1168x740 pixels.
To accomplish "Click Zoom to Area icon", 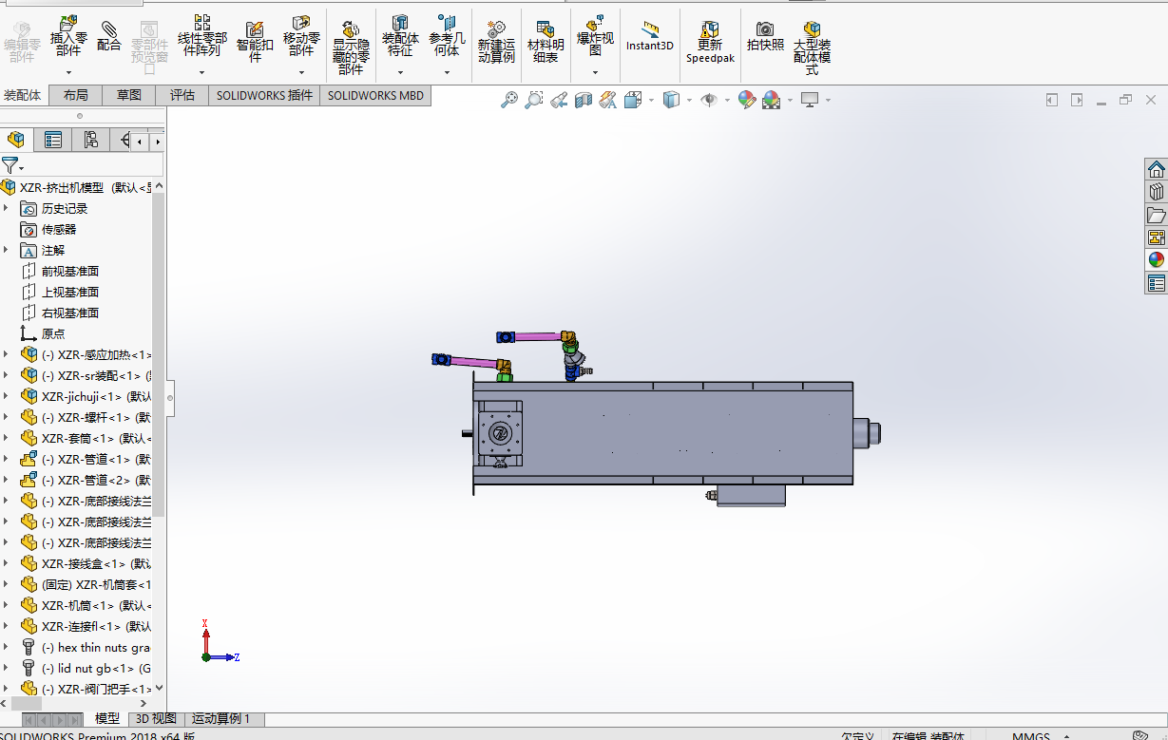I will click(x=534, y=99).
